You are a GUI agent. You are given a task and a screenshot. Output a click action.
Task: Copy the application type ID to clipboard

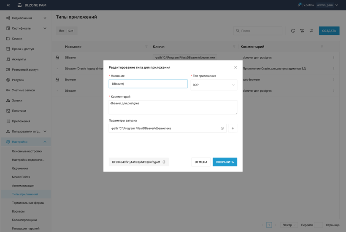click(164, 162)
